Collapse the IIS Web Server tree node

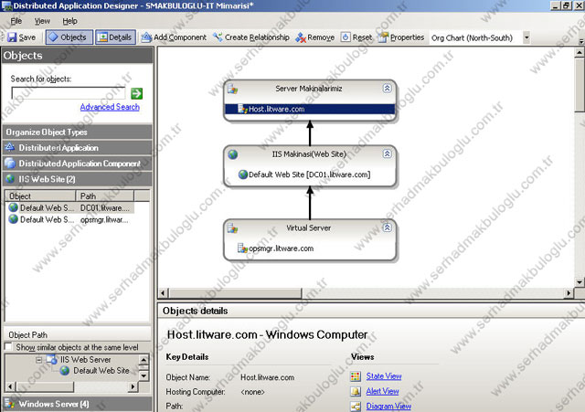38,360
